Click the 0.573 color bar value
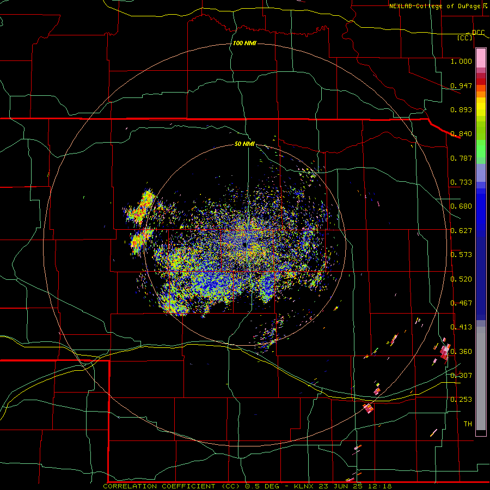The width and height of the screenshot is (490, 490). pyautogui.click(x=461, y=255)
